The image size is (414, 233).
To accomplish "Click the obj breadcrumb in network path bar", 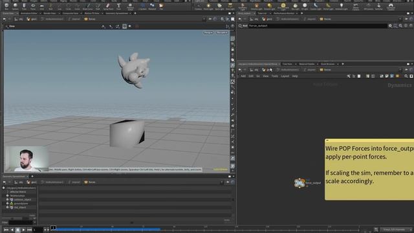I will tap(254, 70).
